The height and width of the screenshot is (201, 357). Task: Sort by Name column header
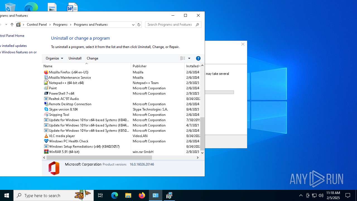pyautogui.click(x=86, y=66)
